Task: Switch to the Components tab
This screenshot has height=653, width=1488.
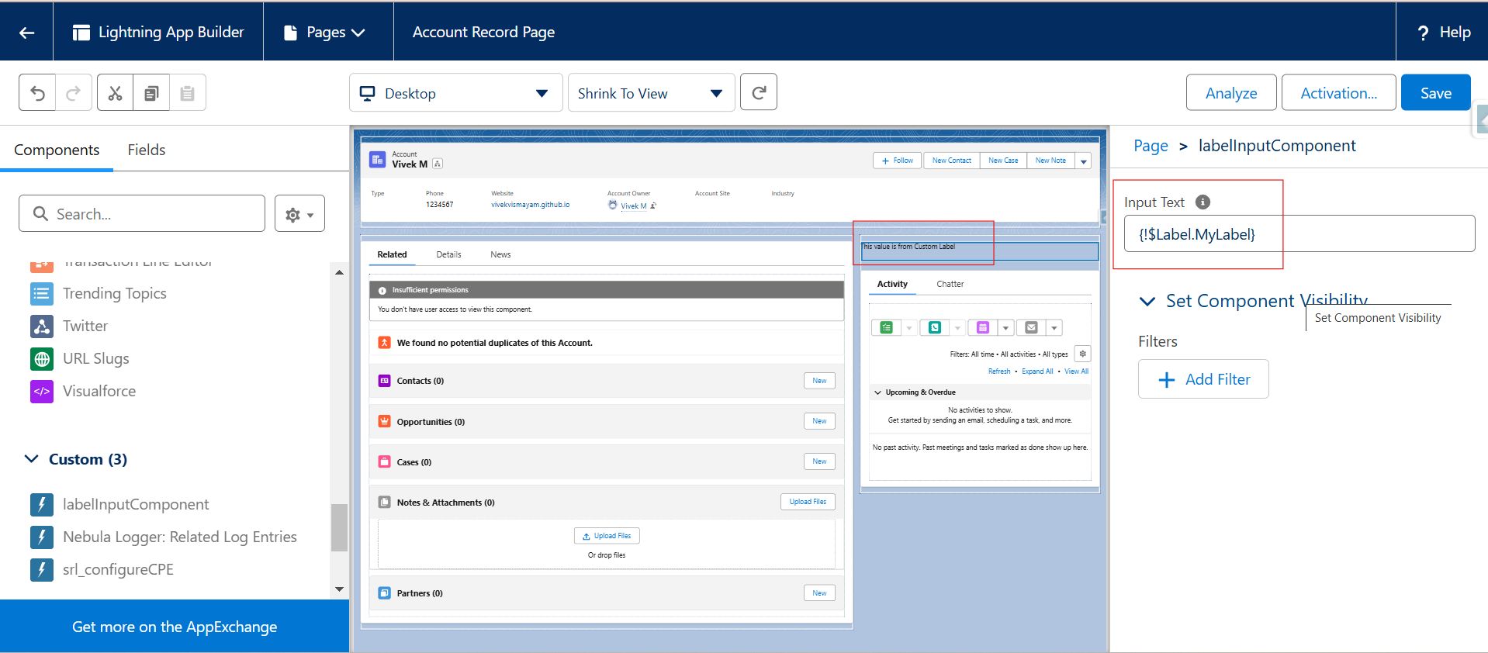Action: coord(57,150)
